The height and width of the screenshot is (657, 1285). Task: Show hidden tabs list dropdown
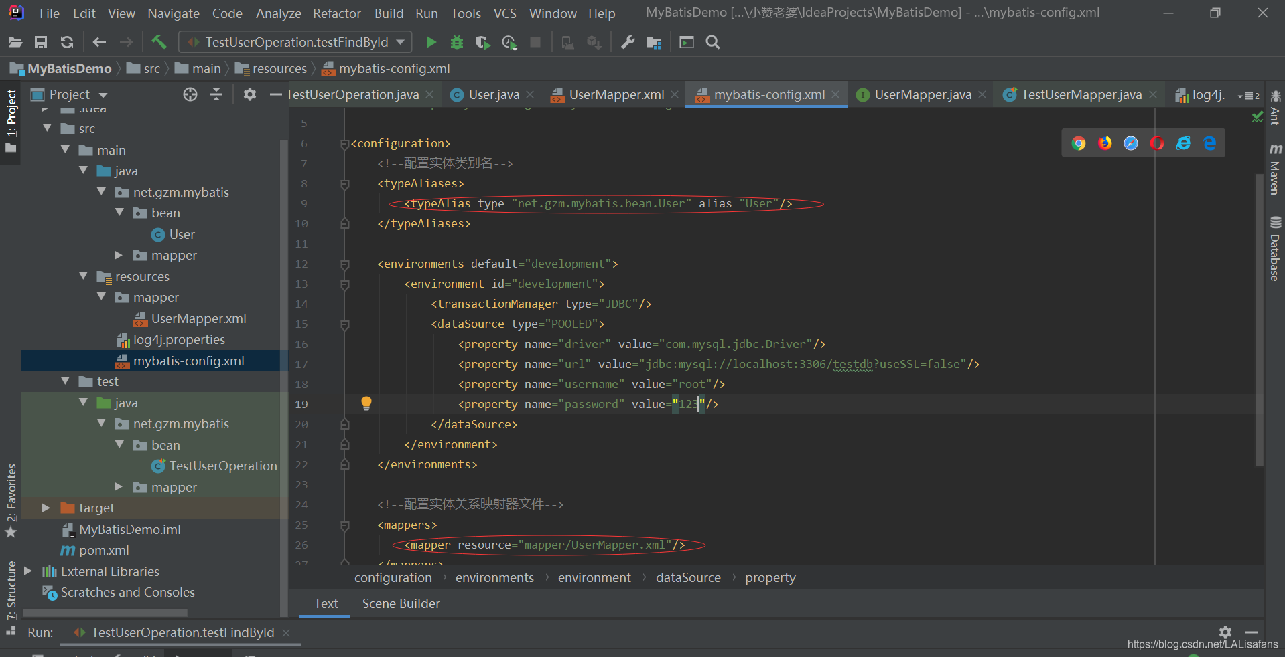tap(1248, 96)
